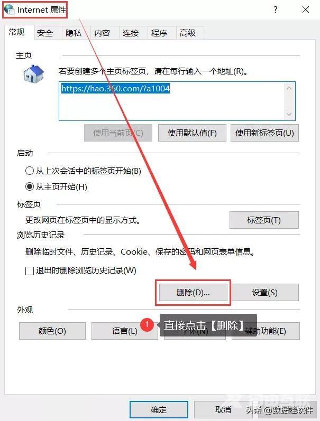Switch to the 安全 tab
The height and width of the screenshot is (421, 320).
click(45, 33)
